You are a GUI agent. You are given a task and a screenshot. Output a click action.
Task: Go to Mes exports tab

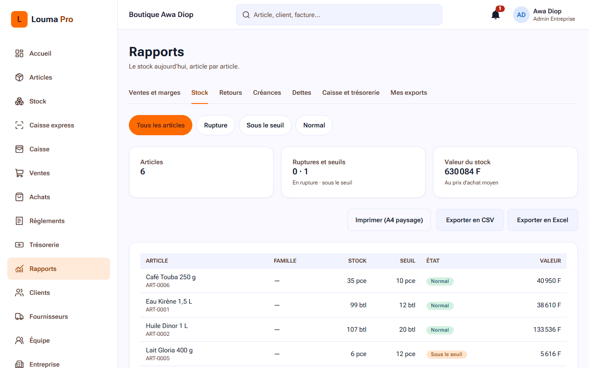pos(409,92)
